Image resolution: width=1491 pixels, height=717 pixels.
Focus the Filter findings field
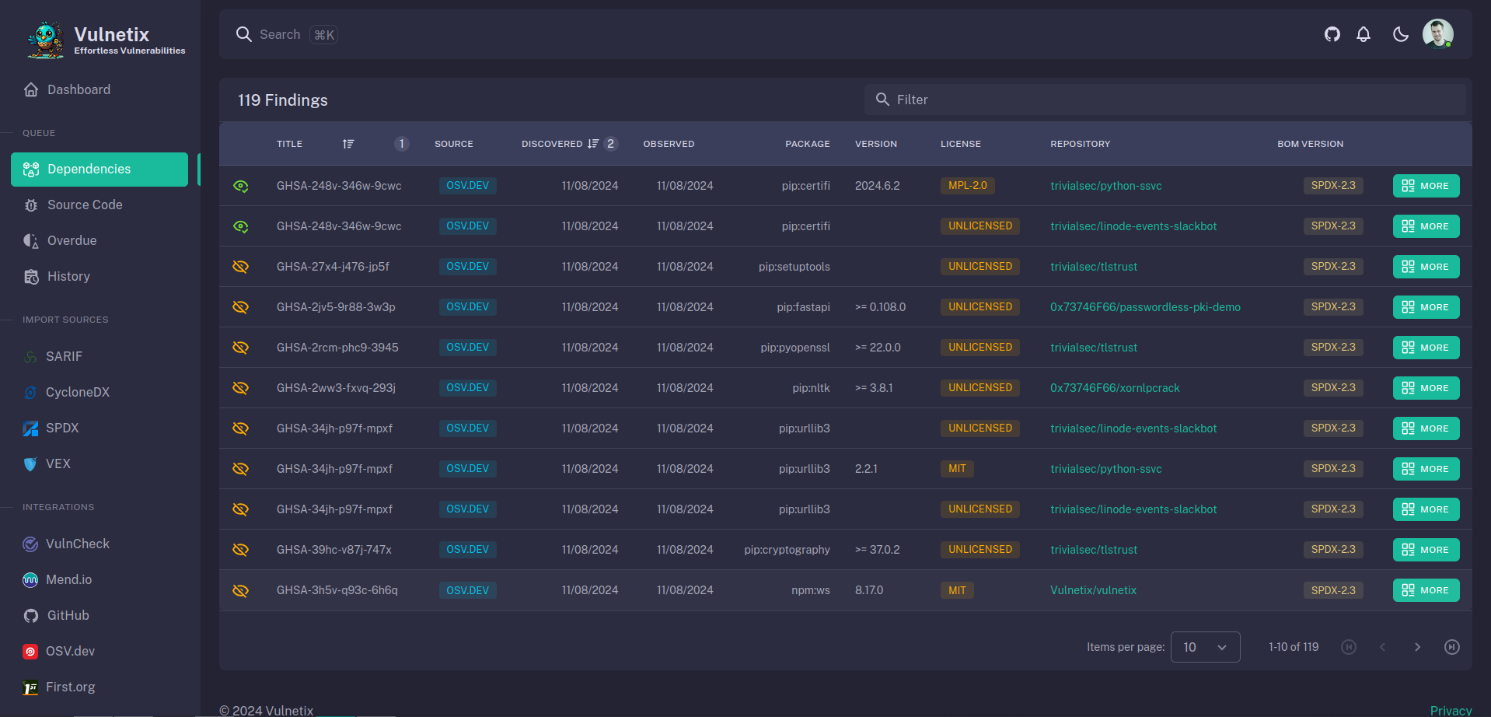(1165, 100)
